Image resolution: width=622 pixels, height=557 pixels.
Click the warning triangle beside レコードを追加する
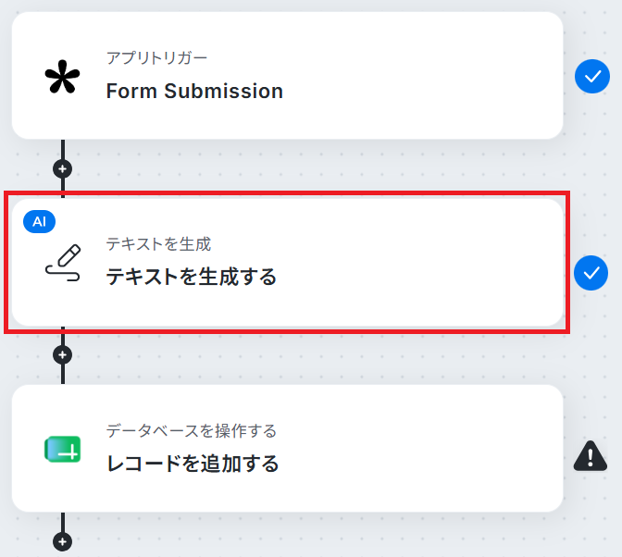click(x=591, y=456)
